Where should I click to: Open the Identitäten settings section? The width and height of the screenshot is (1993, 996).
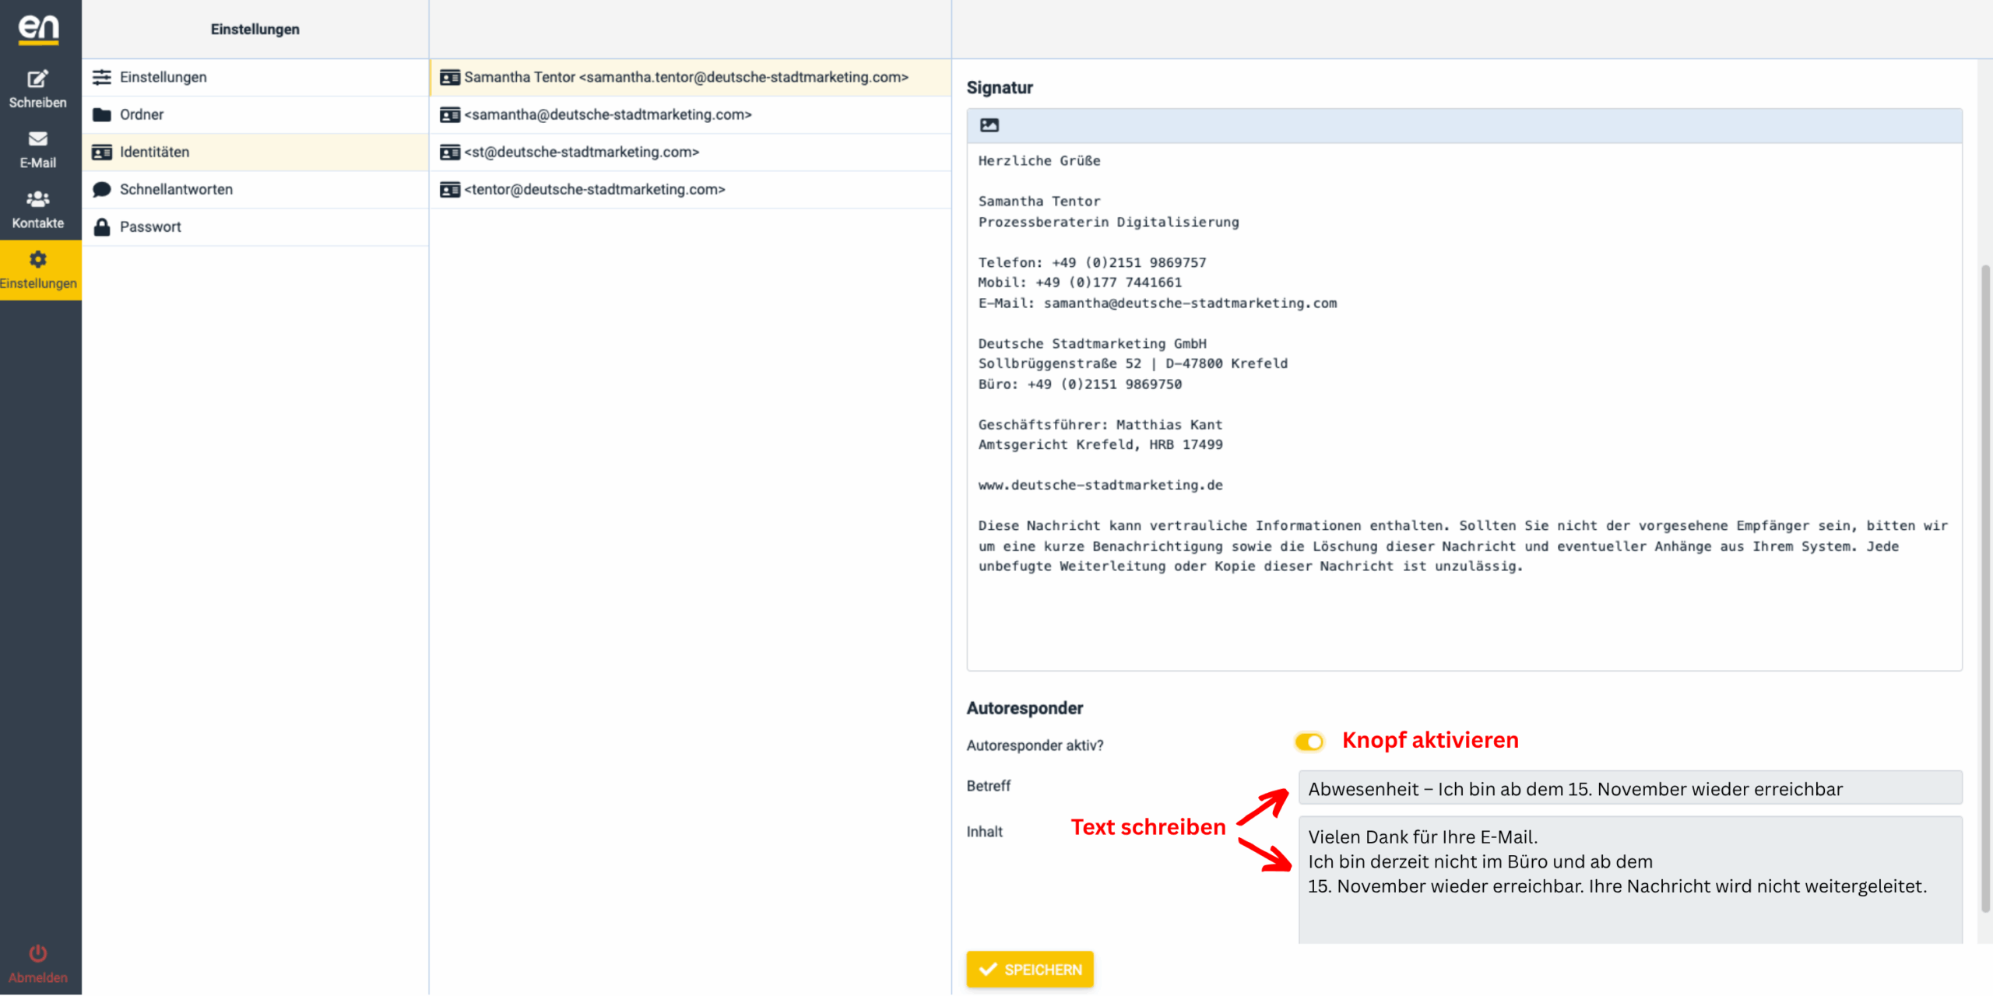click(154, 152)
